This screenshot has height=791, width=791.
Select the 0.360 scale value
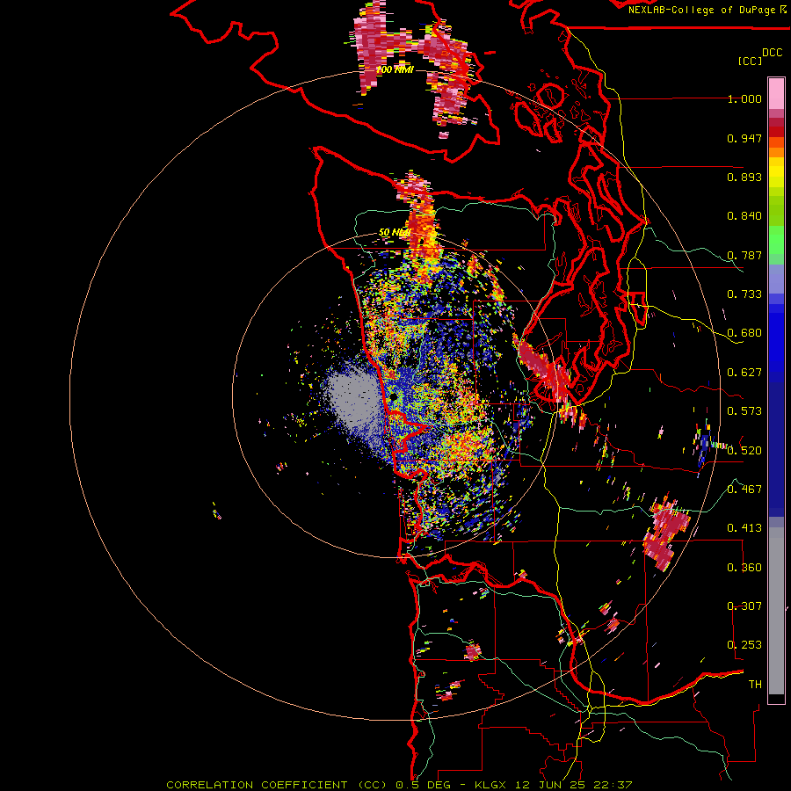(x=744, y=567)
